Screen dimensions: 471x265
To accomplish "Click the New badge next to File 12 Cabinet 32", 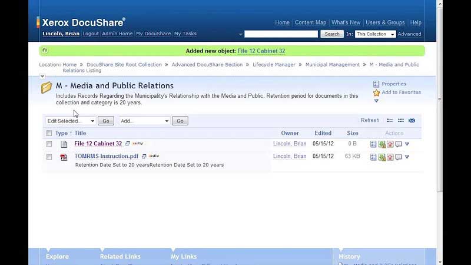I will 138,144.
